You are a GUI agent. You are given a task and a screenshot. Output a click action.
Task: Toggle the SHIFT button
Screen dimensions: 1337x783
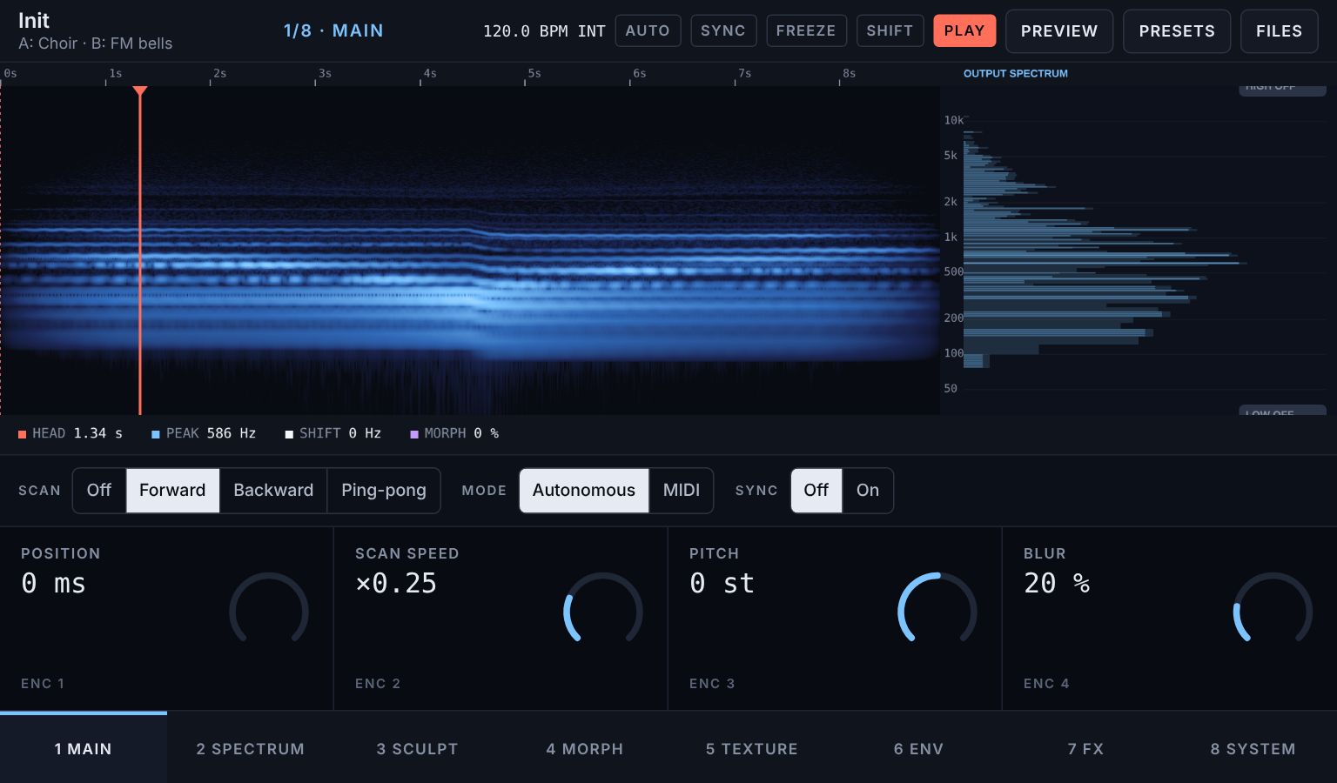click(890, 30)
